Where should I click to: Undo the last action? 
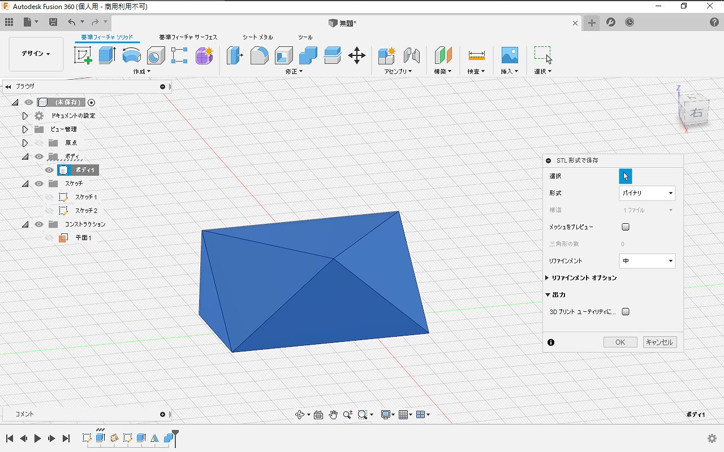pyautogui.click(x=71, y=22)
